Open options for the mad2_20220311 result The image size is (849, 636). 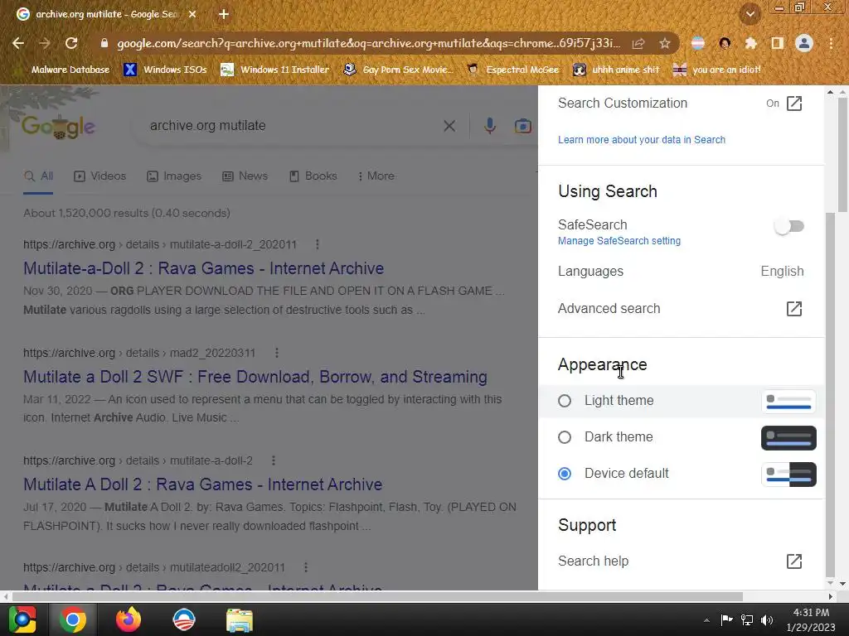pyautogui.click(x=277, y=353)
